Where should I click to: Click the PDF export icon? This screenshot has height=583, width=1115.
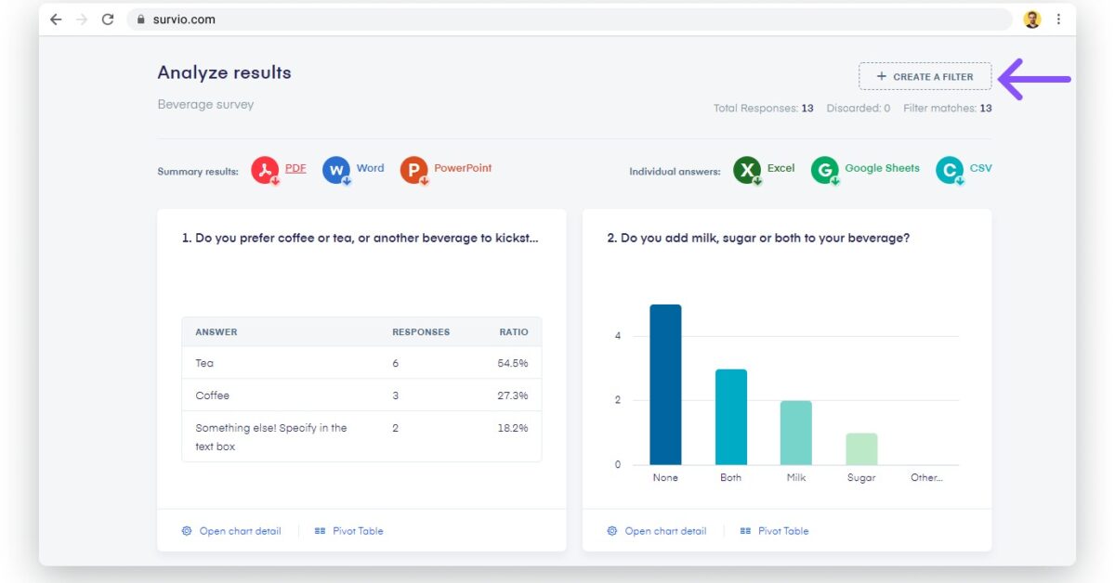click(x=265, y=170)
